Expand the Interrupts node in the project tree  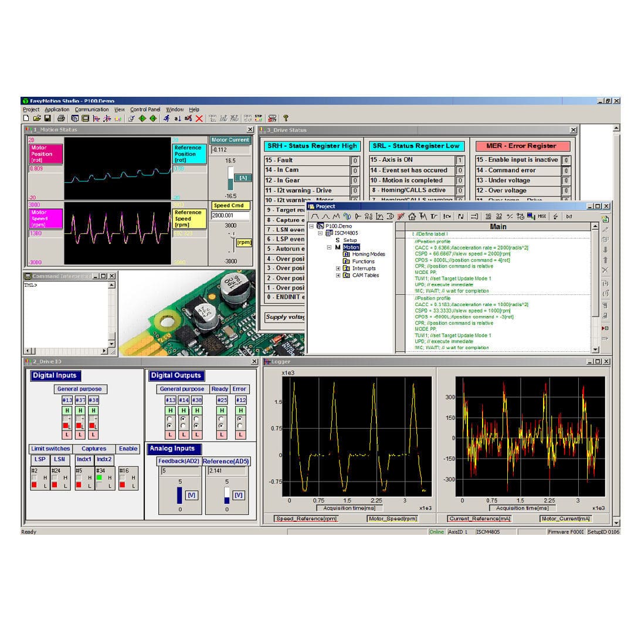[338, 269]
